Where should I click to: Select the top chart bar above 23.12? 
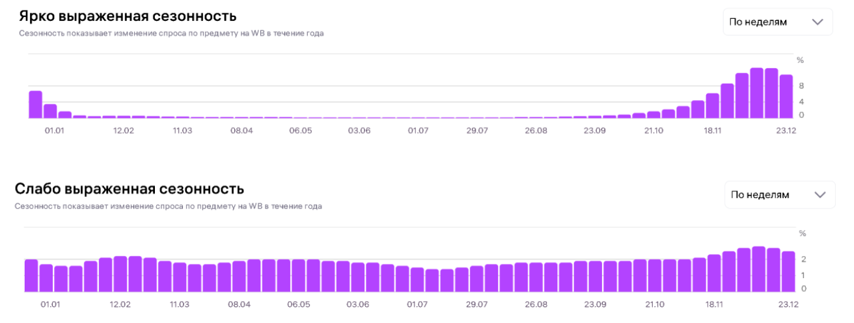point(786,97)
